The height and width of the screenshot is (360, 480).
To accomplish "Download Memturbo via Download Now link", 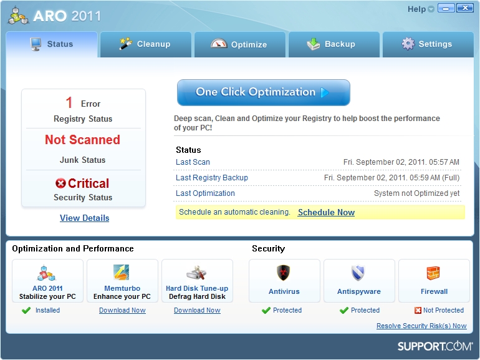I will [122, 310].
